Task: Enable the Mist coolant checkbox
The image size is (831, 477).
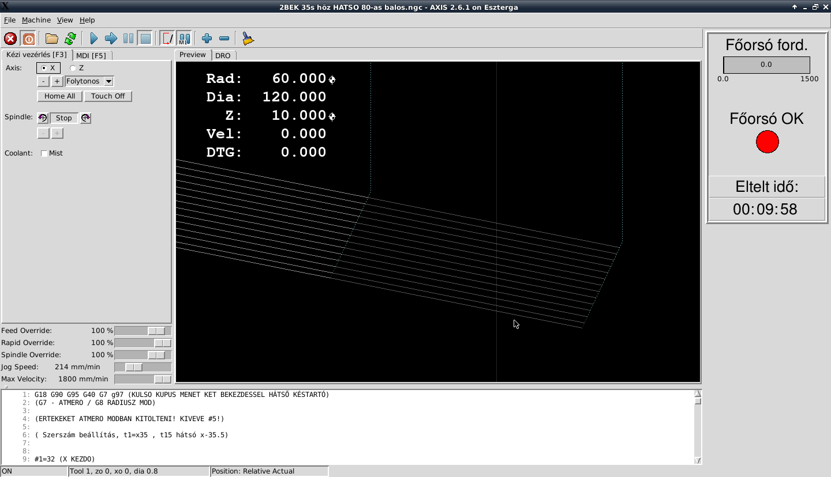Action: [x=44, y=153]
